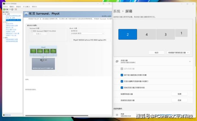
Task: Select display 3 rectangle in Settings
Action: coord(165,34)
